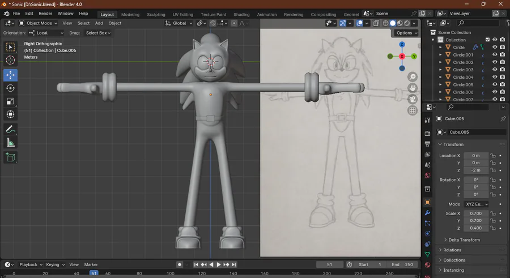The width and height of the screenshot is (510, 278).
Task: Open the Render menu
Action: [45, 14]
